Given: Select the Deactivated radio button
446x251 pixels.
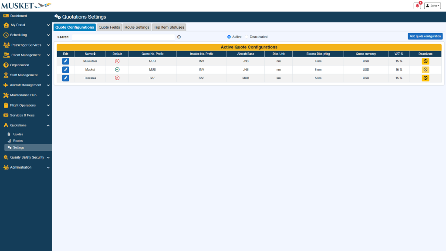Looking at the screenshot, I should pyautogui.click(x=247, y=37).
